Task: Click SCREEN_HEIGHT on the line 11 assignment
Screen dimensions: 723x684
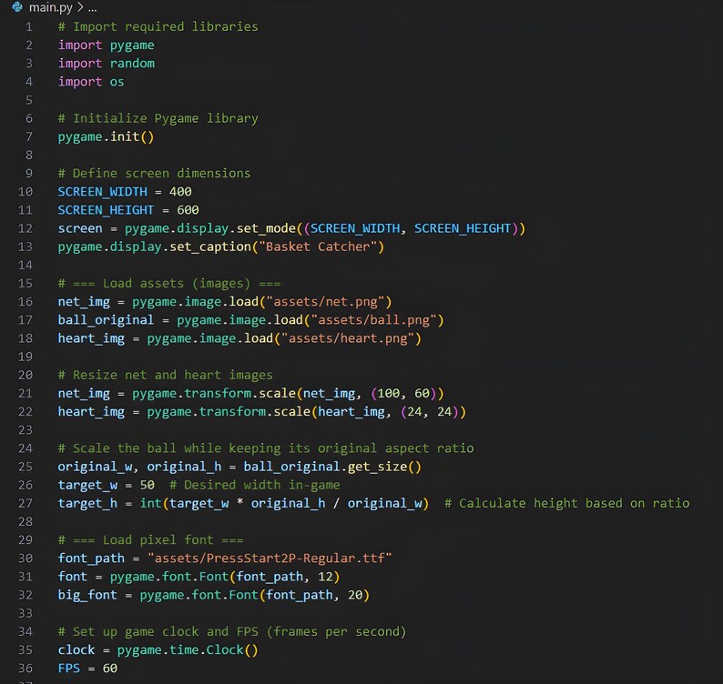Action: pyautogui.click(x=106, y=210)
